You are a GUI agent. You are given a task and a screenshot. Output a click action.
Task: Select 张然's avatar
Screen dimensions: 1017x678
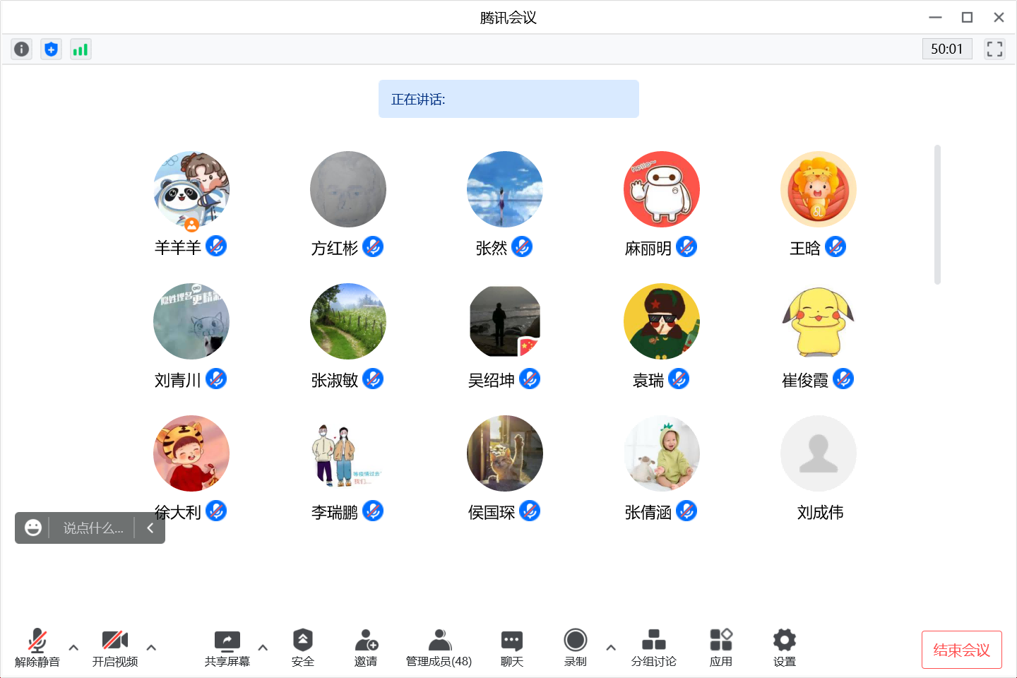click(505, 189)
